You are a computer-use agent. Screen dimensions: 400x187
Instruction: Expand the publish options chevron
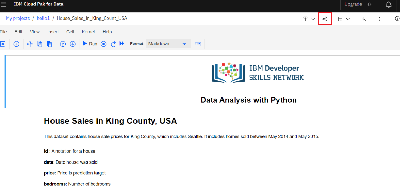point(313,19)
